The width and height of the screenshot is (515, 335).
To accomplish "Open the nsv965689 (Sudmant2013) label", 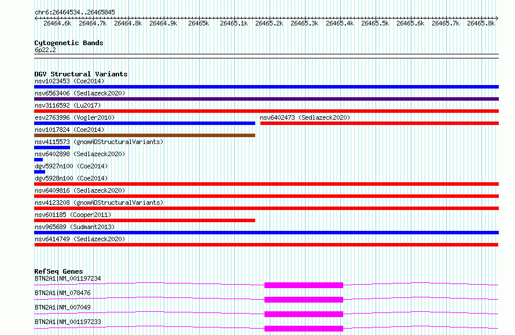I will tap(75, 227).
